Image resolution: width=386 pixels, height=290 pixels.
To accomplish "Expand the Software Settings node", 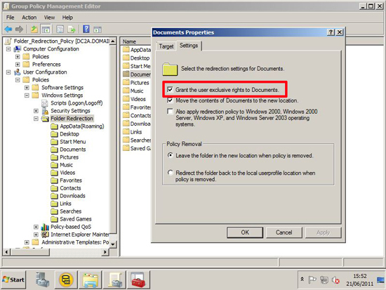I will 27,88.
